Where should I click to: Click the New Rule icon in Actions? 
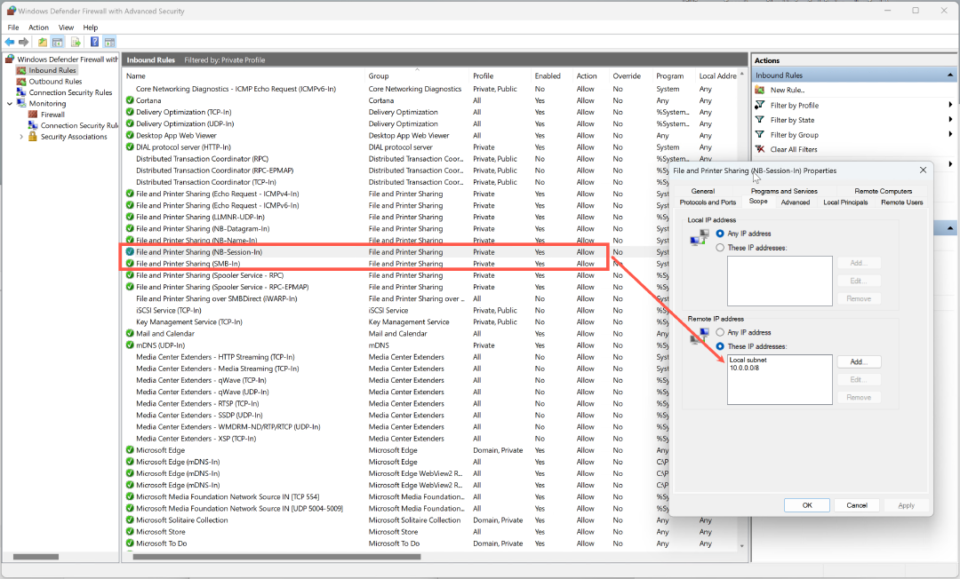[760, 90]
